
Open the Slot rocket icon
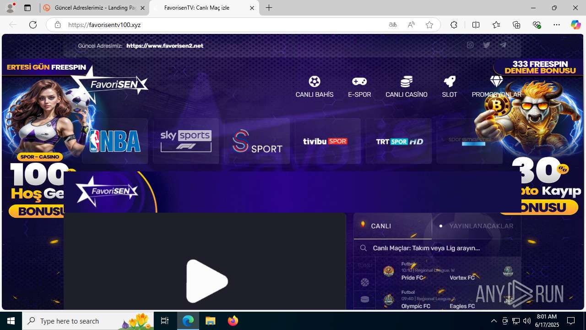point(450,82)
